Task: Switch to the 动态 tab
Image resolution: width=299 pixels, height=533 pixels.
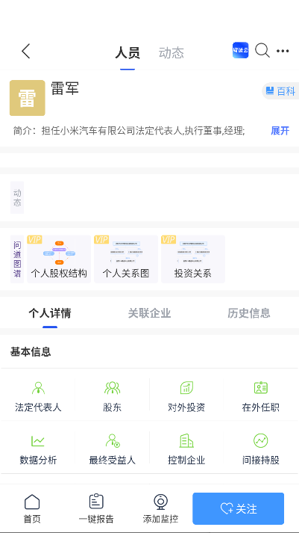Action: pos(171,53)
